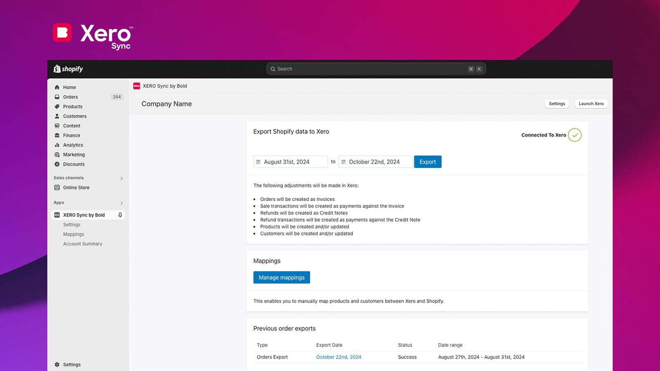This screenshot has width=660, height=371.
Task: Open Mappings under XERO Sync
Action: coord(73,234)
